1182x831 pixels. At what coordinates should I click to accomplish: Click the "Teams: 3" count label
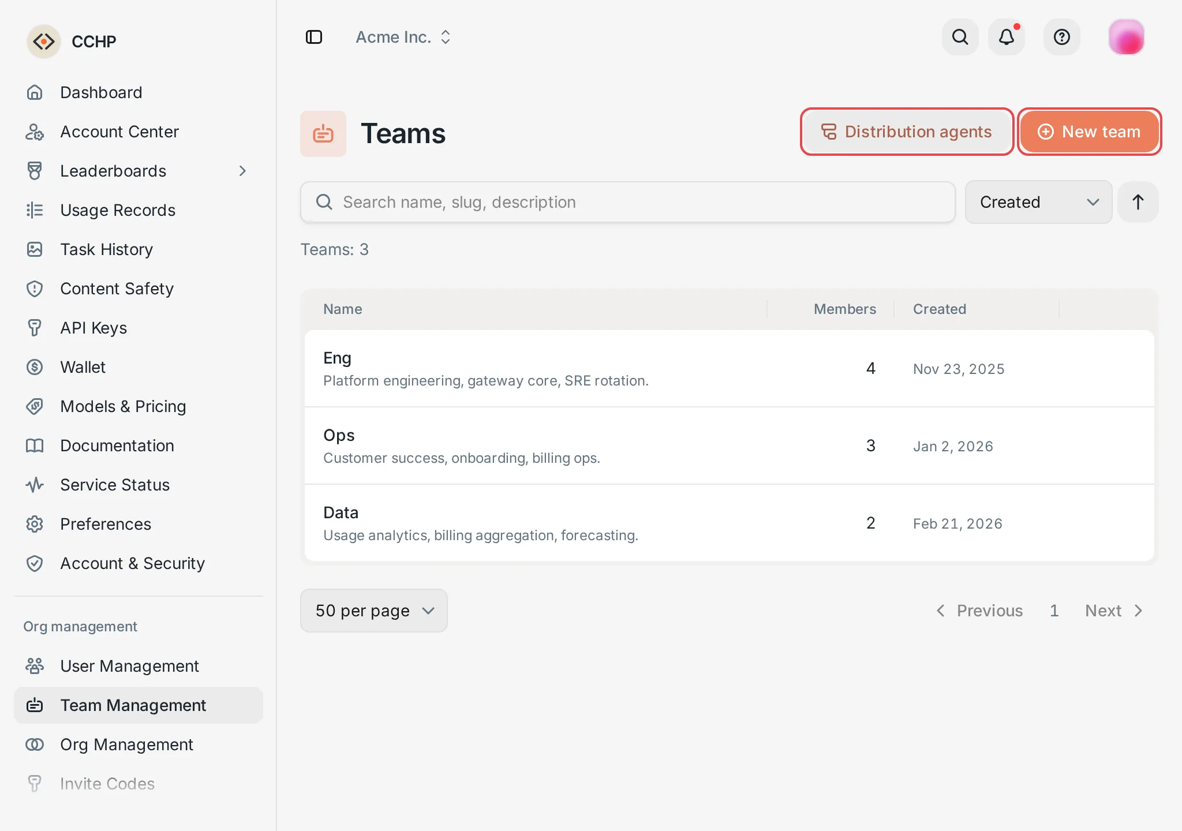pos(334,249)
